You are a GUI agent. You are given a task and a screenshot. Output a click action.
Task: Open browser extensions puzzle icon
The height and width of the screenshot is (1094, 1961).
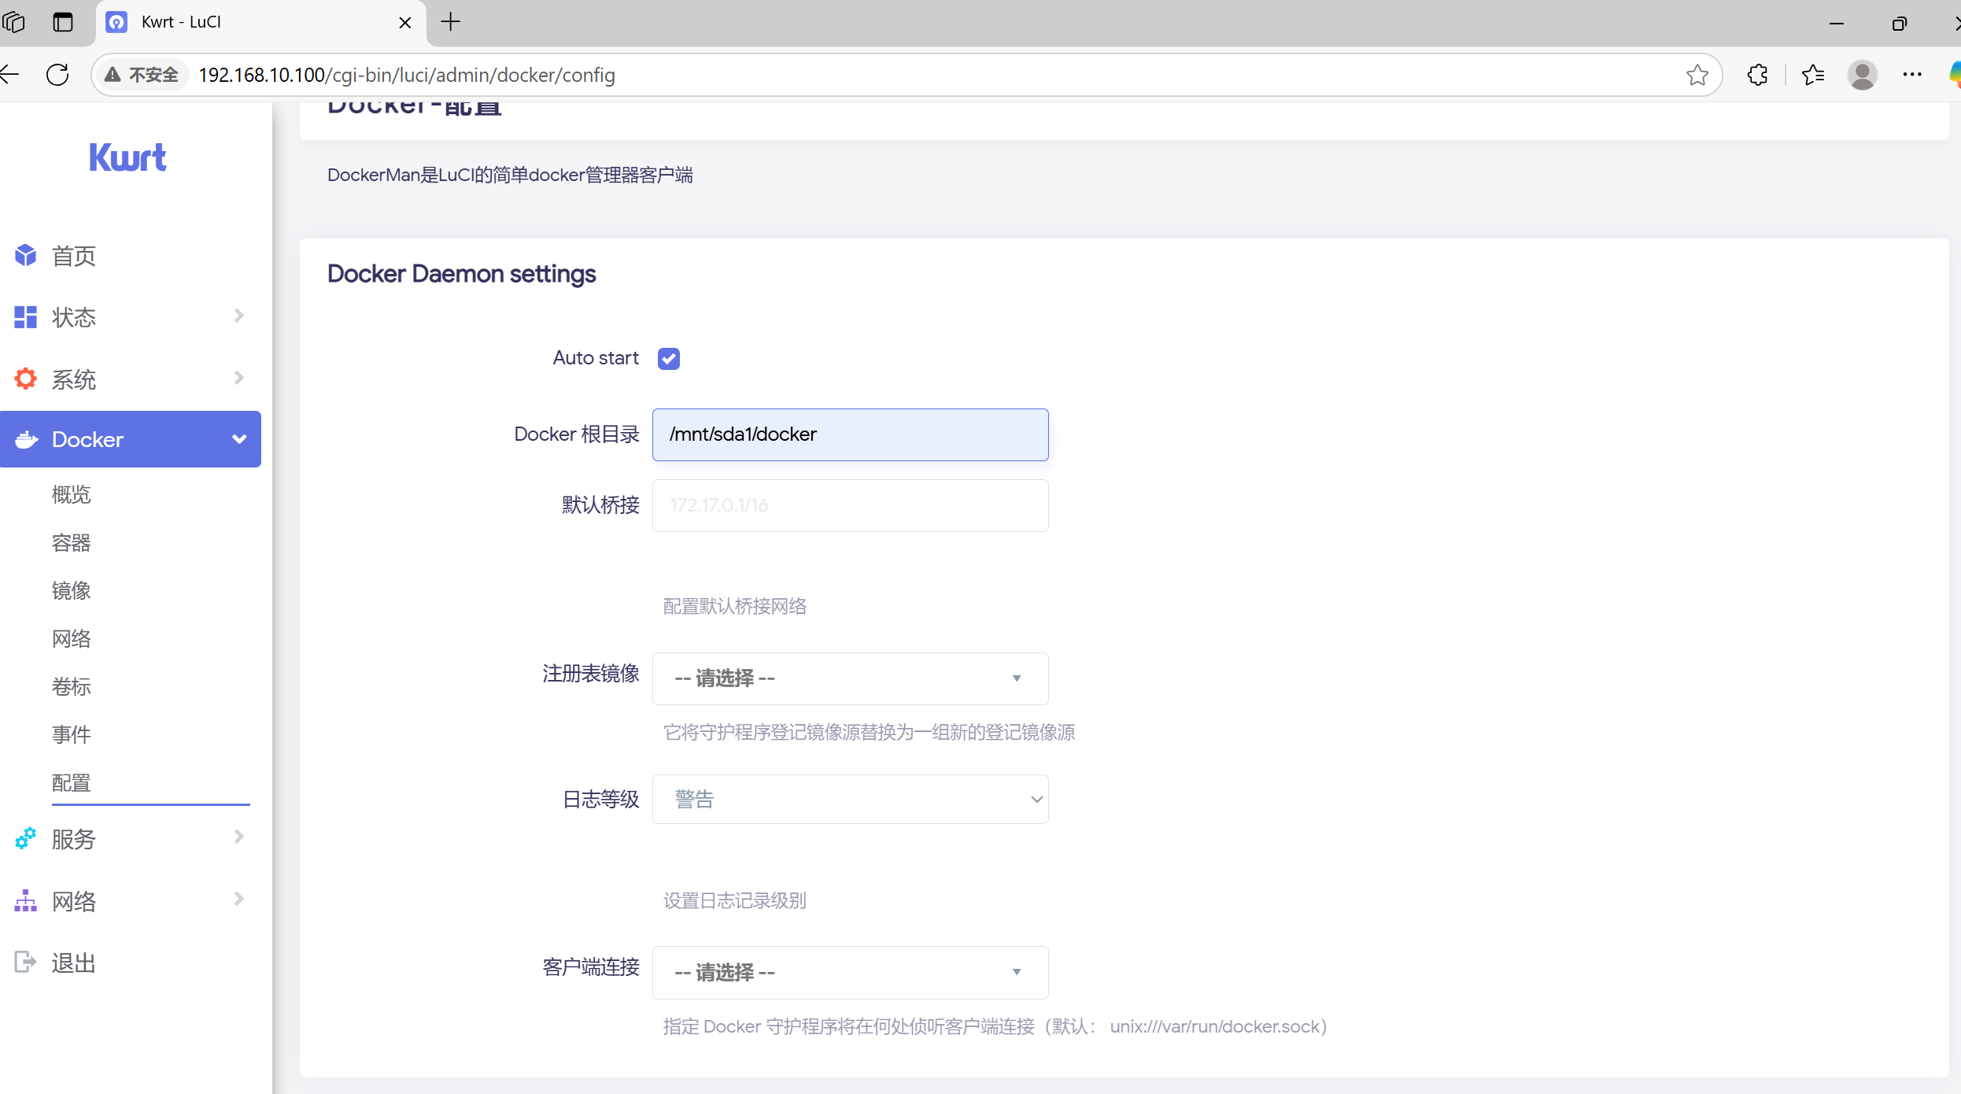[1757, 75]
